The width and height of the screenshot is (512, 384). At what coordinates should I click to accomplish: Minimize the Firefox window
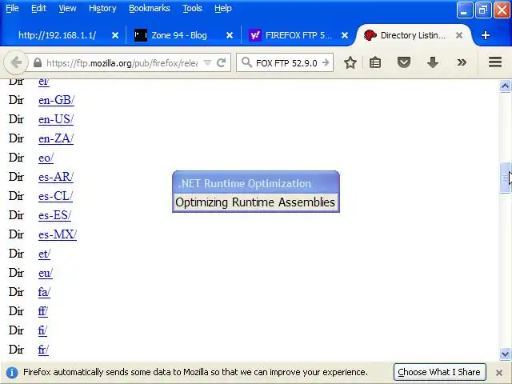click(464, 10)
